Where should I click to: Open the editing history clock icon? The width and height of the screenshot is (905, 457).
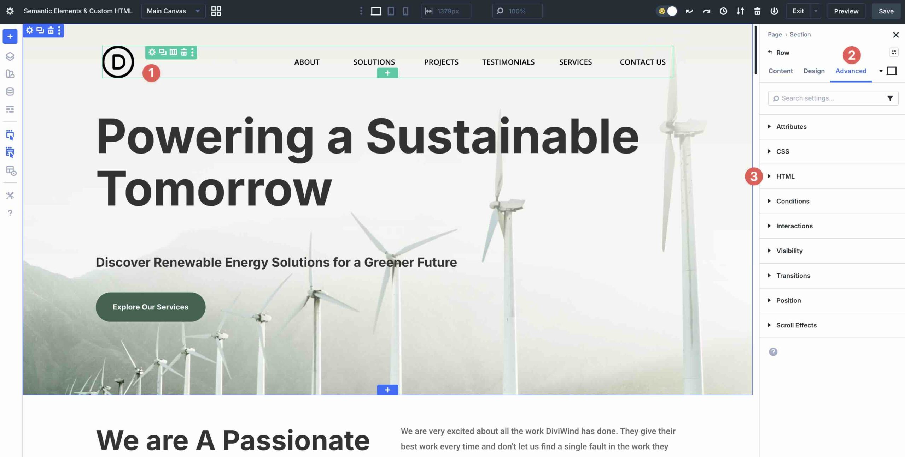tap(723, 11)
